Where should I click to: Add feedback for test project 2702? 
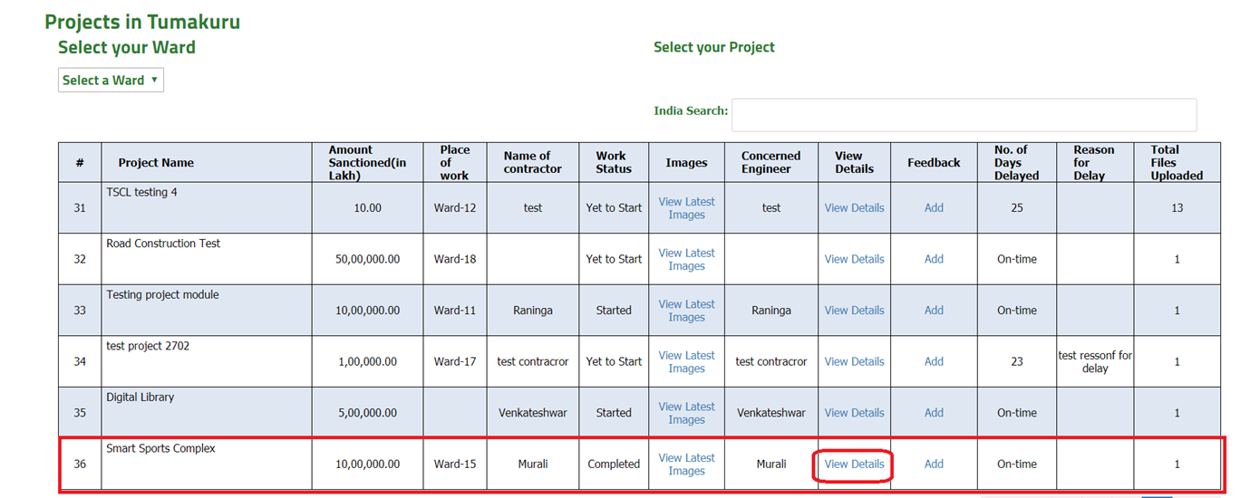(934, 361)
